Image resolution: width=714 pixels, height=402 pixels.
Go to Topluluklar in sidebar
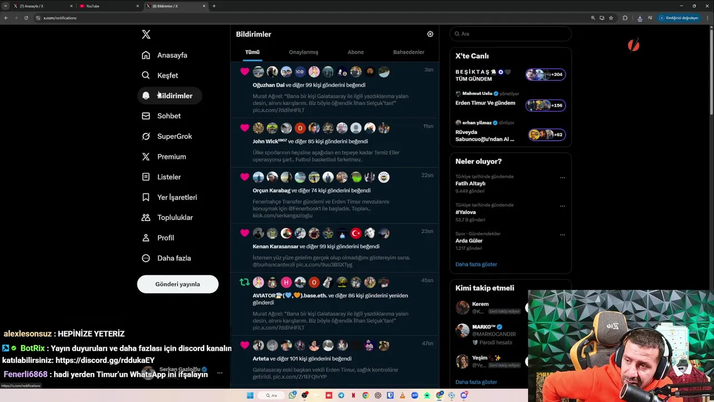tap(167, 218)
